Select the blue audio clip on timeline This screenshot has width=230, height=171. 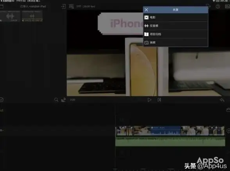[x=166, y=130]
